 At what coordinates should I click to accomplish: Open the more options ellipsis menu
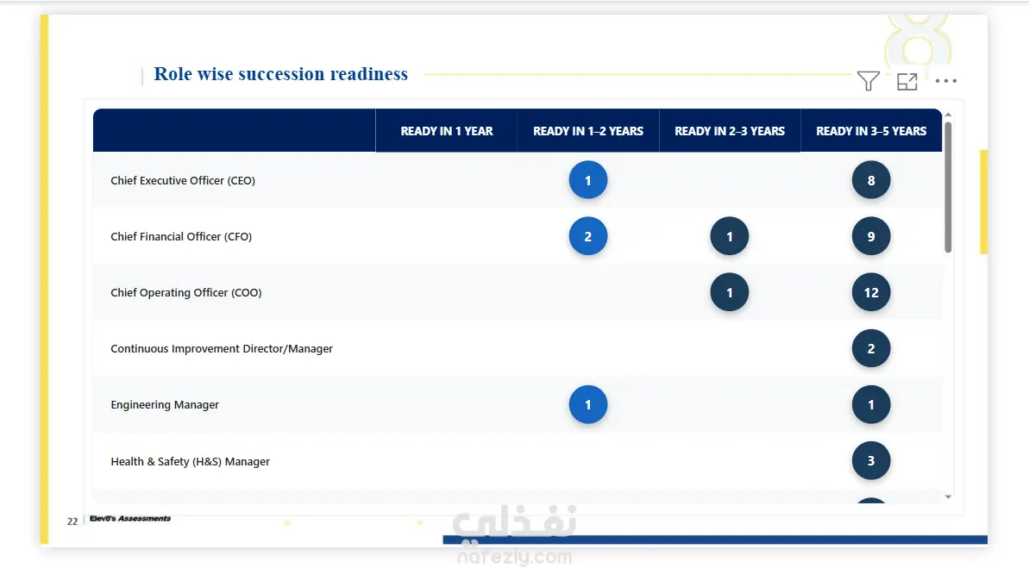(945, 81)
